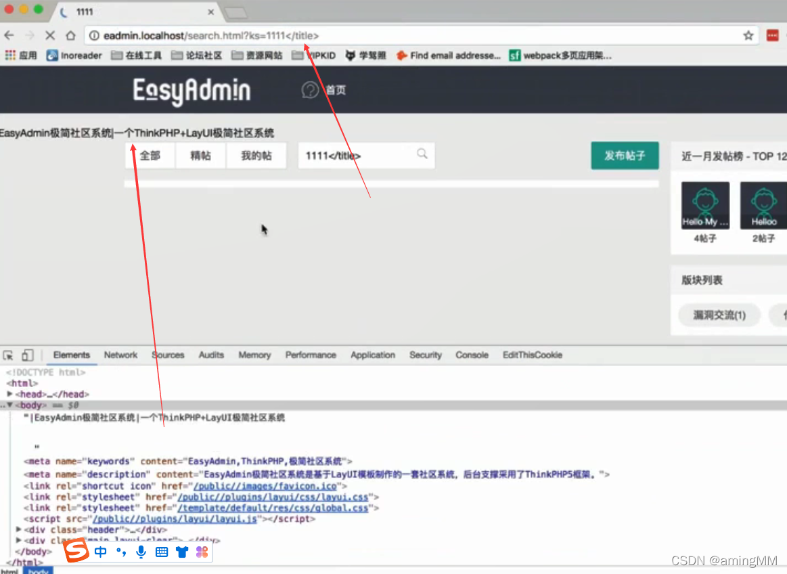Select the meta description line
Screen dimensions: 787x574
317,474
